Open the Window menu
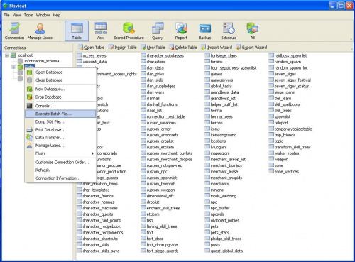This screenshot has height=262, width=355. pos(43,15)
